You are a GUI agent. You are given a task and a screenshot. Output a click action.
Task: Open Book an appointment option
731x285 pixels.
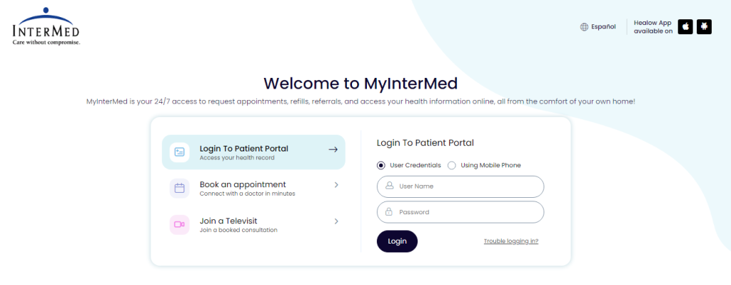[253, 189]
